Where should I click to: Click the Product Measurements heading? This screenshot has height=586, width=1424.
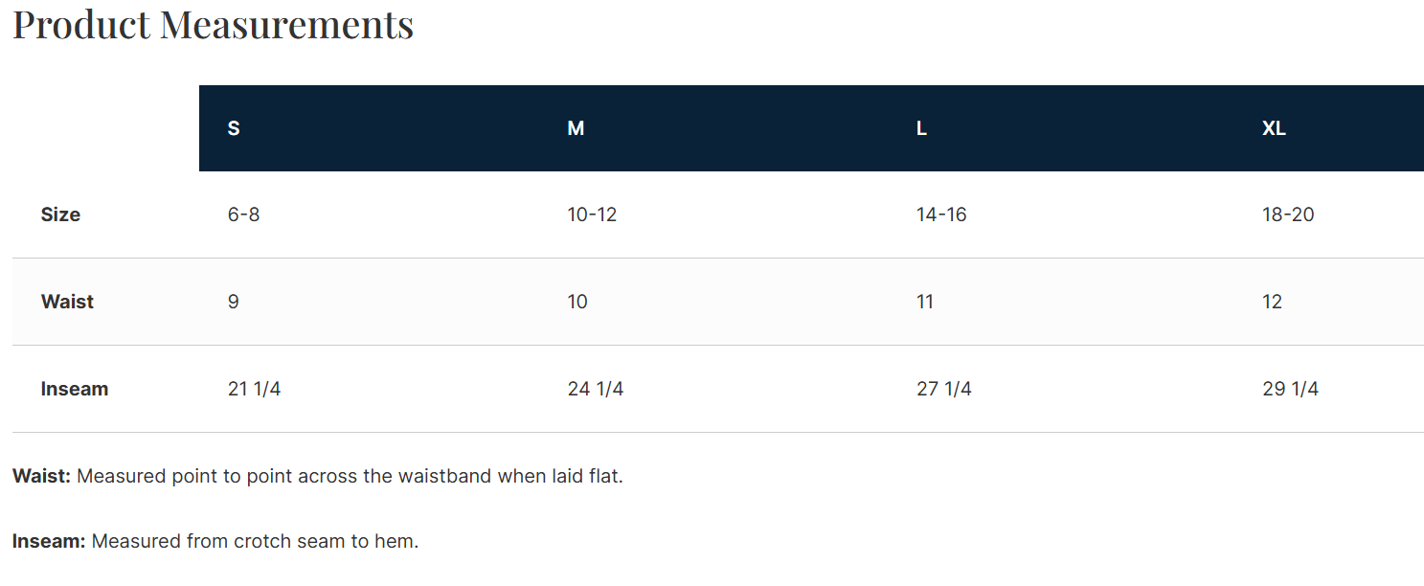point(213,25)
